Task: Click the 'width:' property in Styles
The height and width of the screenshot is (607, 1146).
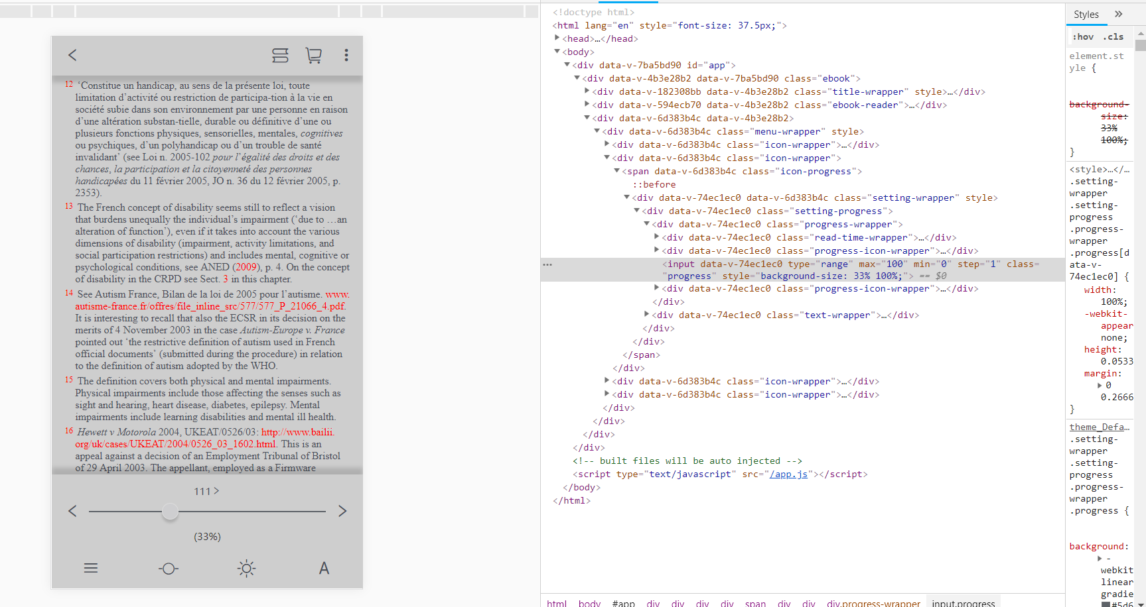Action: (x=1100, y=290)
